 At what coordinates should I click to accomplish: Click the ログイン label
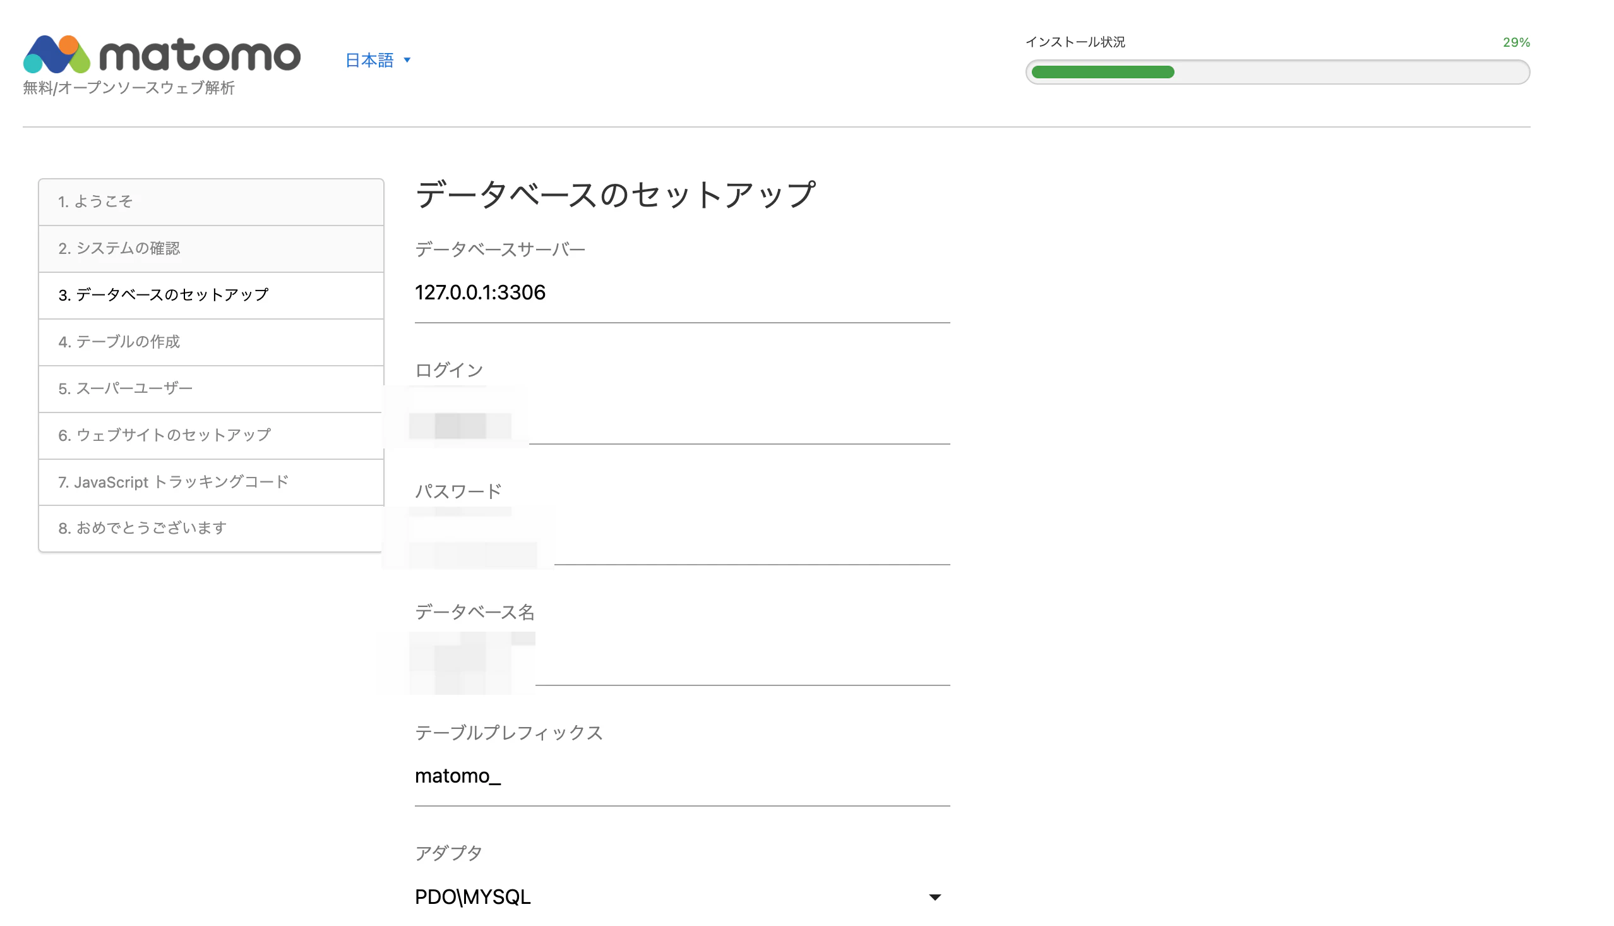[449, 370]
